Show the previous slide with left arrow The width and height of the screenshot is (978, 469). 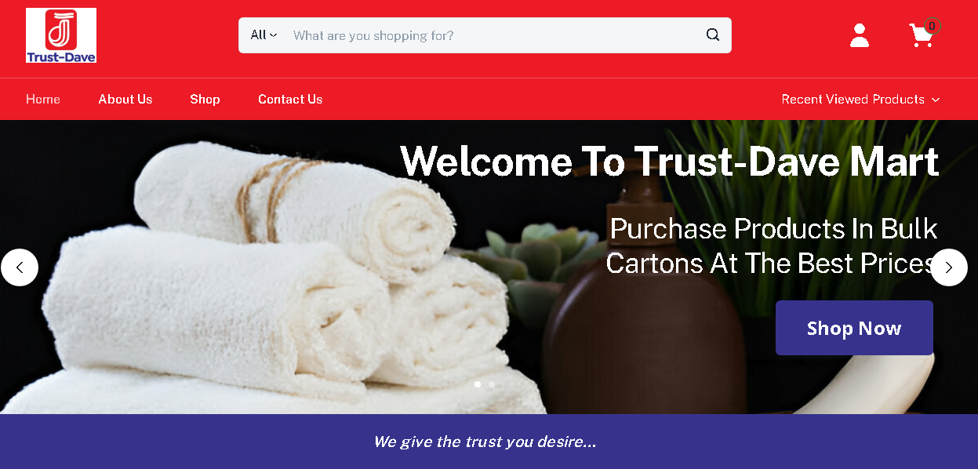pos(20,267)
